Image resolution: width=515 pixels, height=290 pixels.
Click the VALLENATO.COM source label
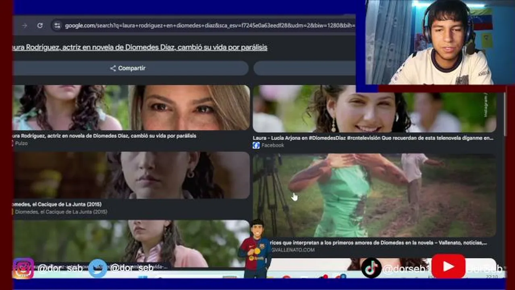click(x=293, y=250)
